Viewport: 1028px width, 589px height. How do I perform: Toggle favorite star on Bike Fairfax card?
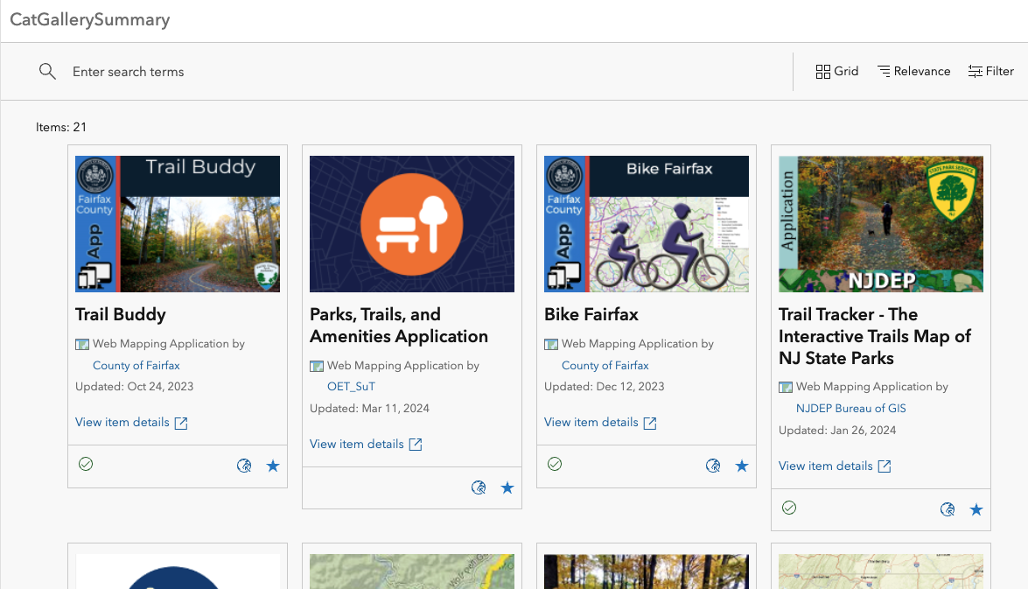click(742, 466)
